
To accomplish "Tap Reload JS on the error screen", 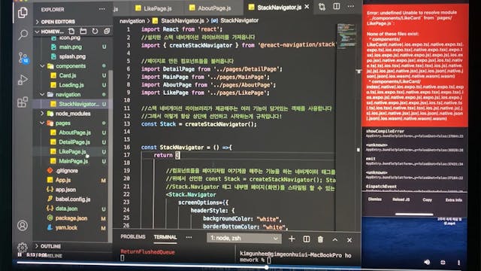I will click(x=401, y=199).
